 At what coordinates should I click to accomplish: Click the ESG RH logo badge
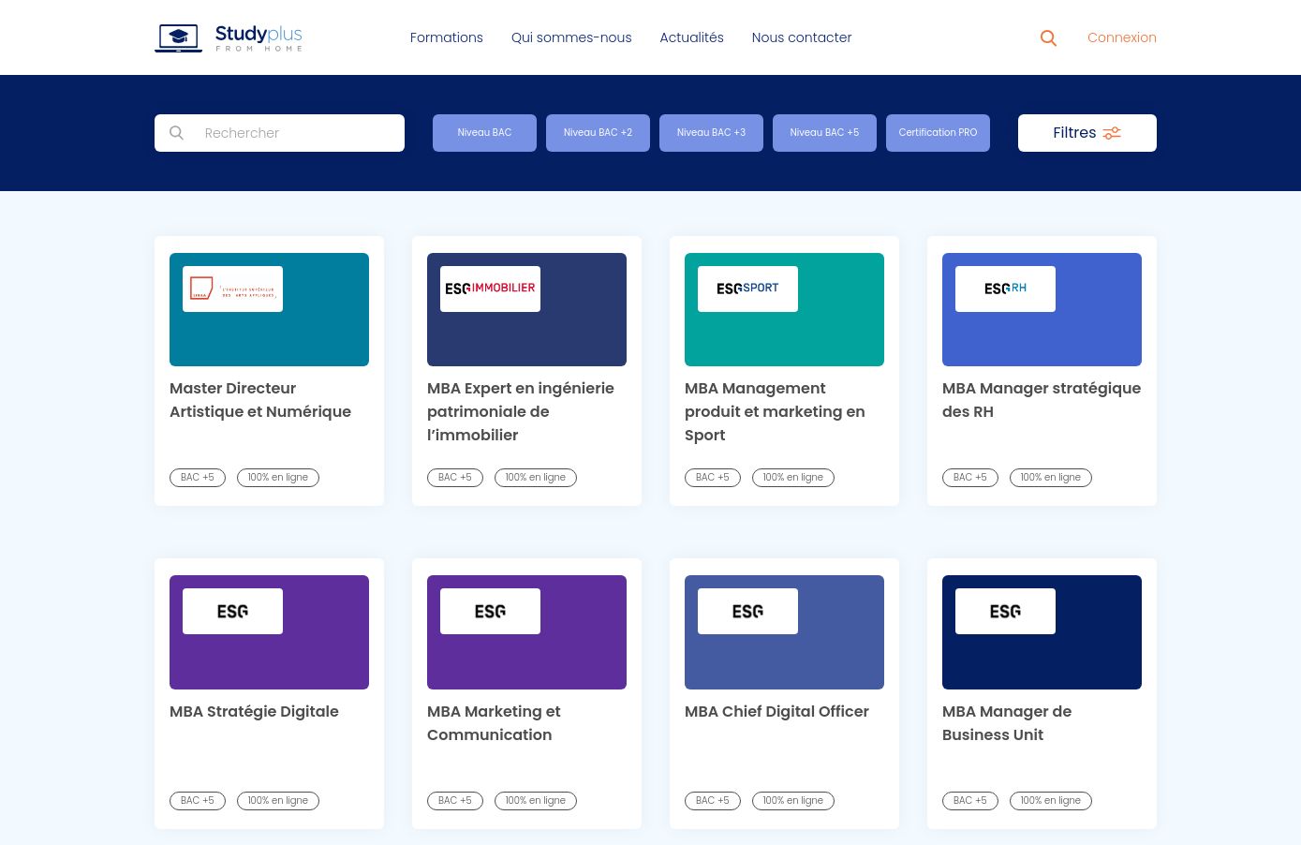pos(1005,289)
